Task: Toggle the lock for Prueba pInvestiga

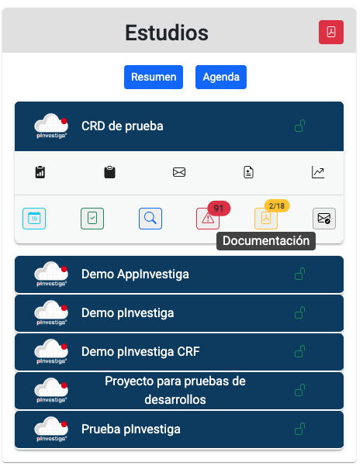Action: point(299,429)
